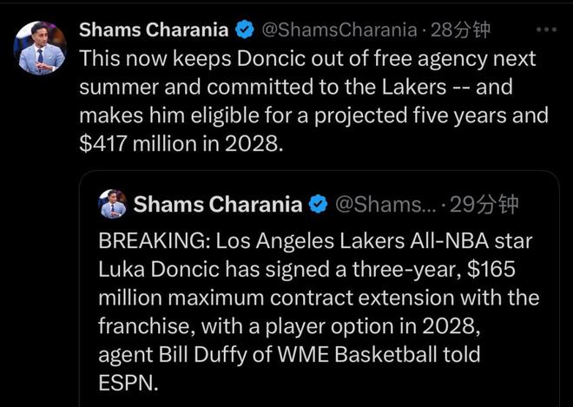Click the '$417 million in 2028.' line
The height and width of the screenshot is (407, 573).
pos(181,144)
